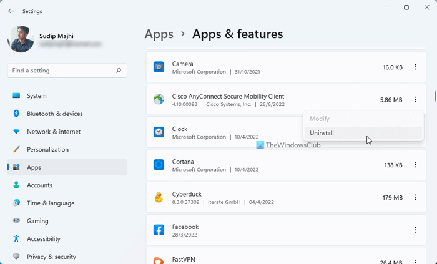This screenshot has width=437, height=264.
Task: Open three-dot menu for Camera
Action: click(x=415, y=67)
